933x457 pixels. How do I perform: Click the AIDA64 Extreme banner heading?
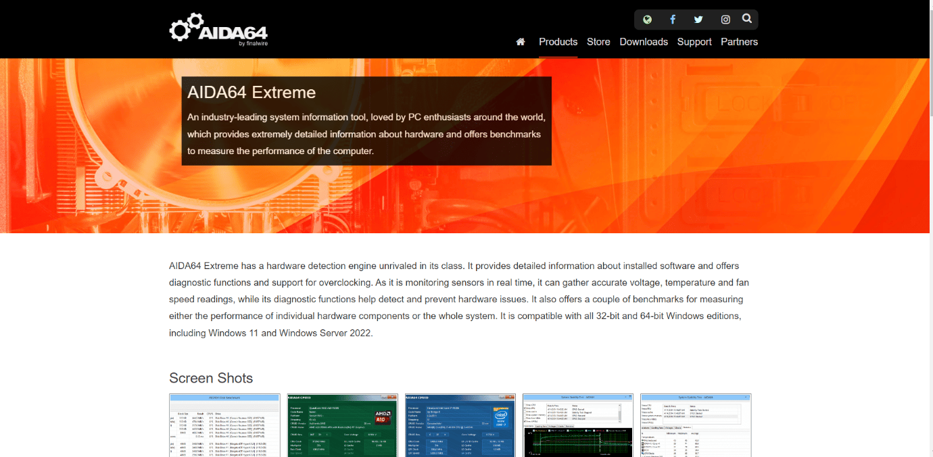coord(252,93)
